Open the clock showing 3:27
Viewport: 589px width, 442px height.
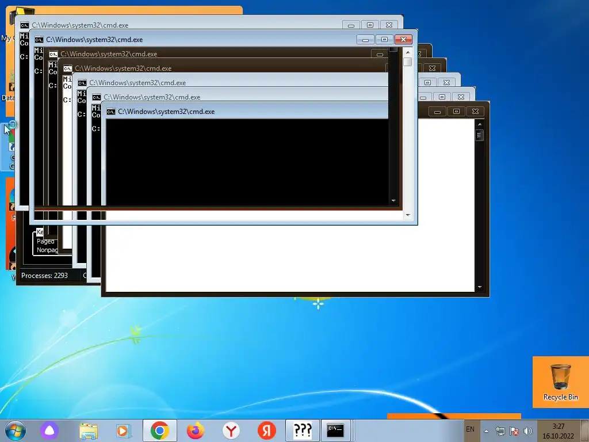[x=558, y=431]
